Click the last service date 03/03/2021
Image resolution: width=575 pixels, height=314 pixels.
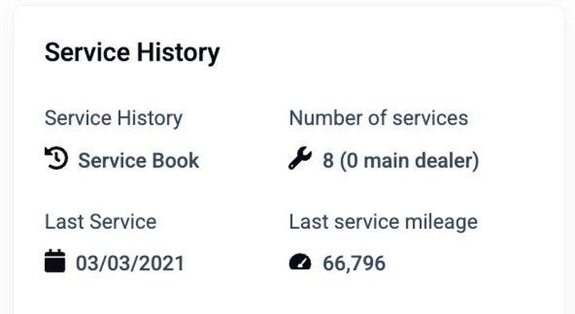130,264
